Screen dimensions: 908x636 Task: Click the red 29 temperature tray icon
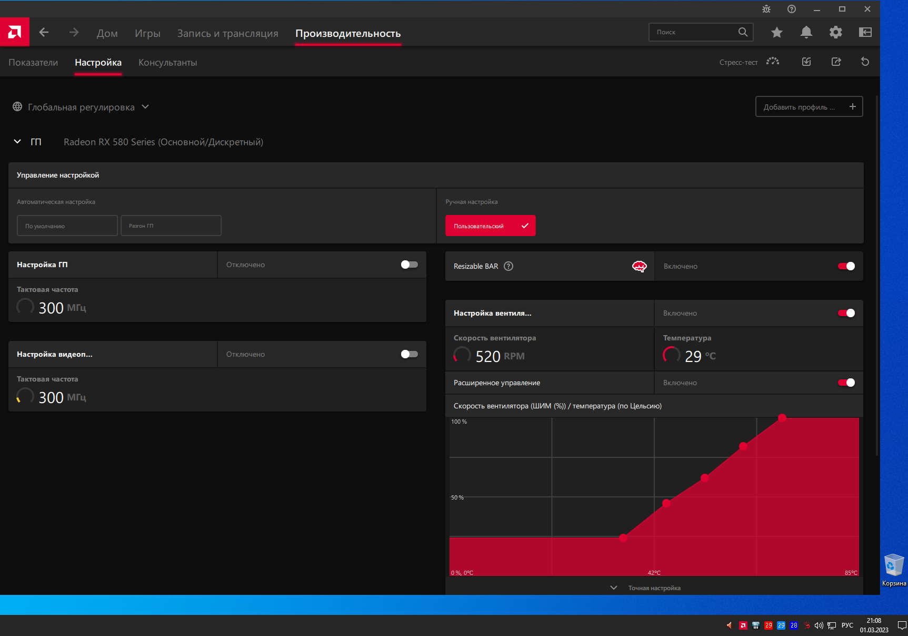click(769, 625)
